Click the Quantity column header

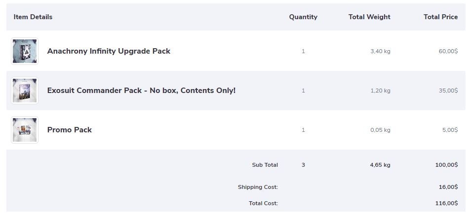click(303, 17)
